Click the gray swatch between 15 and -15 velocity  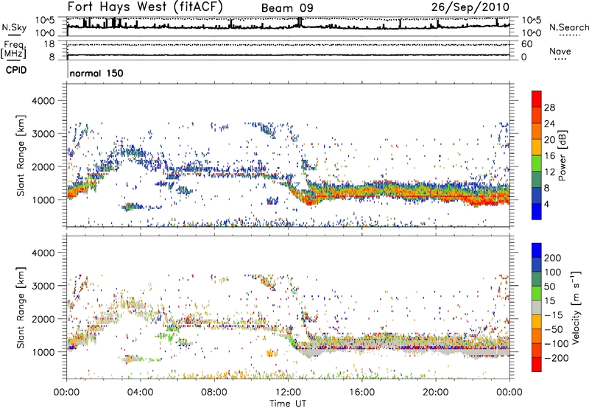click(537, 307)
